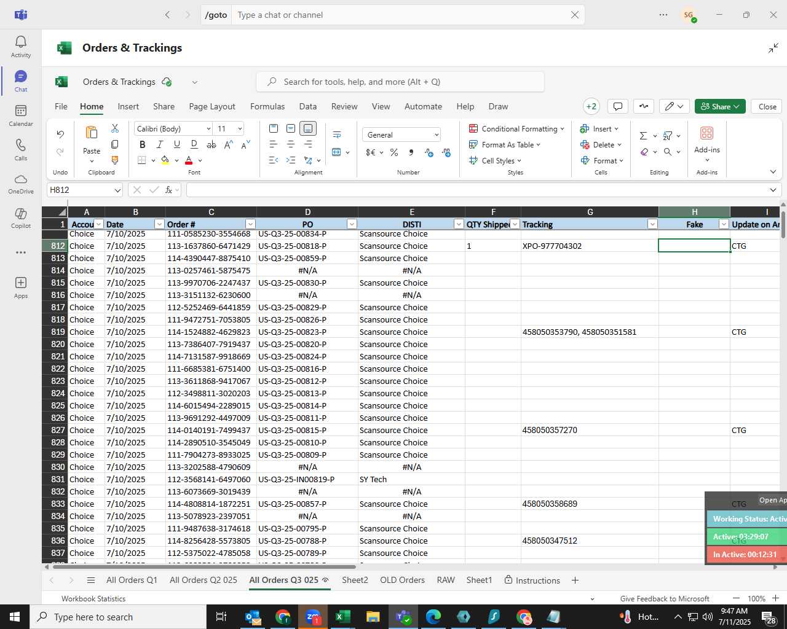Image resolution: width=787 pixels, height=629 pixels.
Task: Click zoom out minus in status bar
Action: 736,598
